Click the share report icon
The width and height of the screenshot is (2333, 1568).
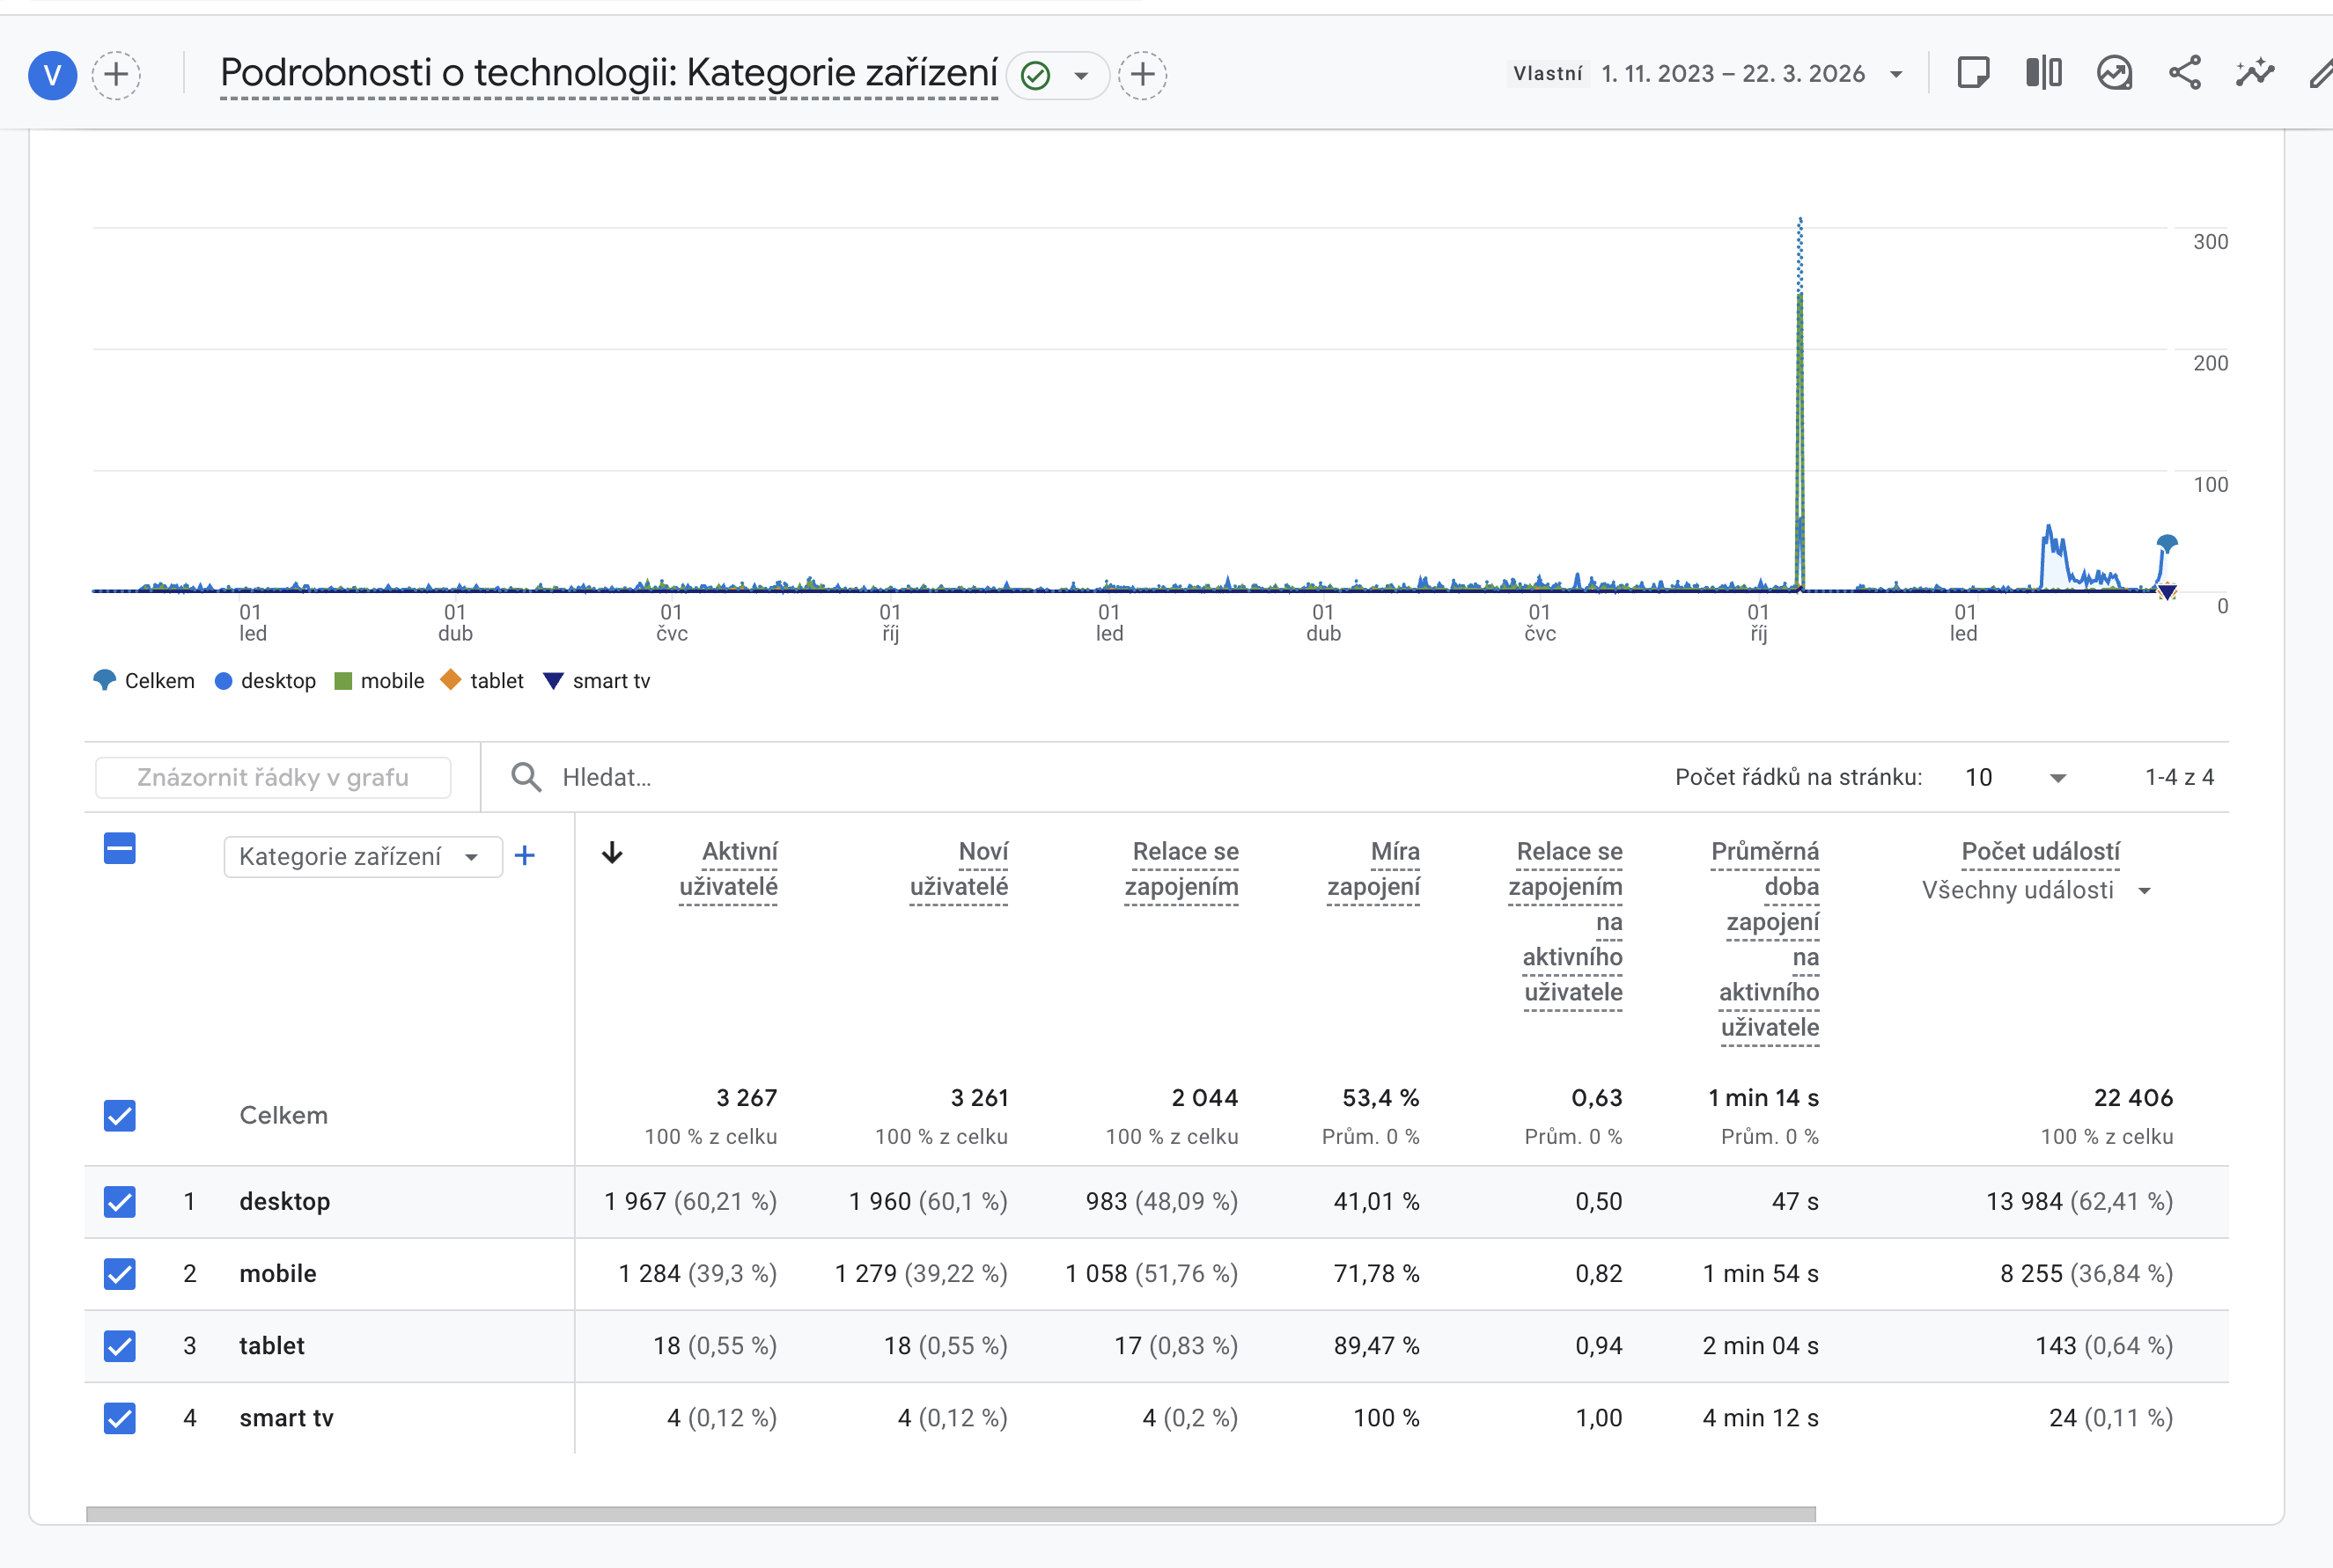tap(2184, 73)
